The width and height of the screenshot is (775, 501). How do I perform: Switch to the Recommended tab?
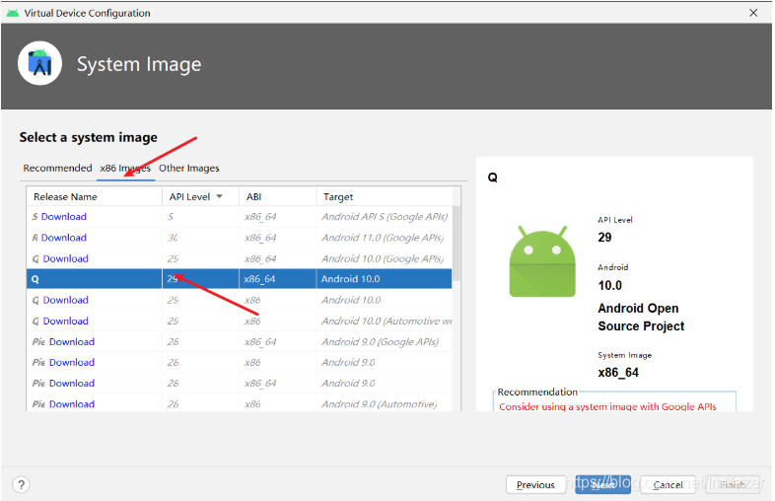point(57,169)
